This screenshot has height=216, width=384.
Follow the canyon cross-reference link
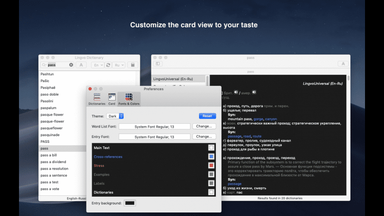(x=271, y=119)
